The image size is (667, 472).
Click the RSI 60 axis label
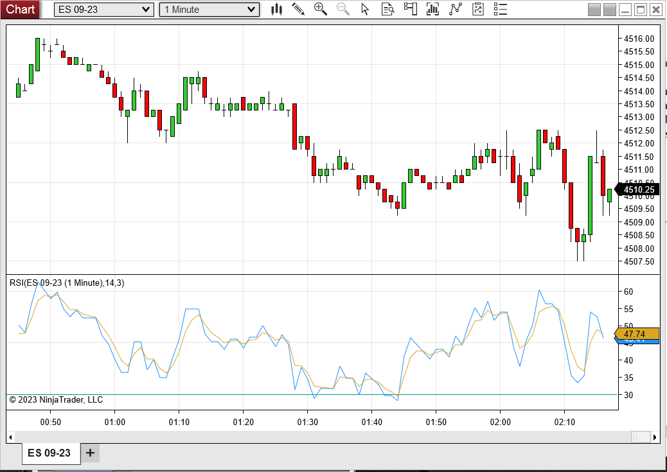click(x=628, y=292)
